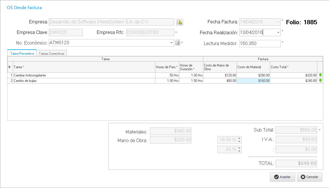This screenshot has height=188, width=329.
Task: Select the $160.00 Costo de Material cell
Action: pos(253,81)
